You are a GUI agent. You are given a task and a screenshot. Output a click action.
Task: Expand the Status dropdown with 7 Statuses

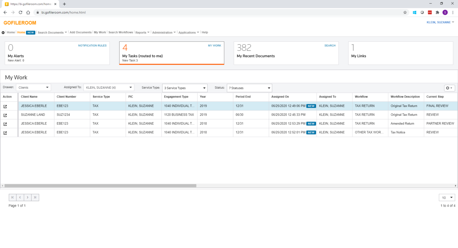click(249, 88)
